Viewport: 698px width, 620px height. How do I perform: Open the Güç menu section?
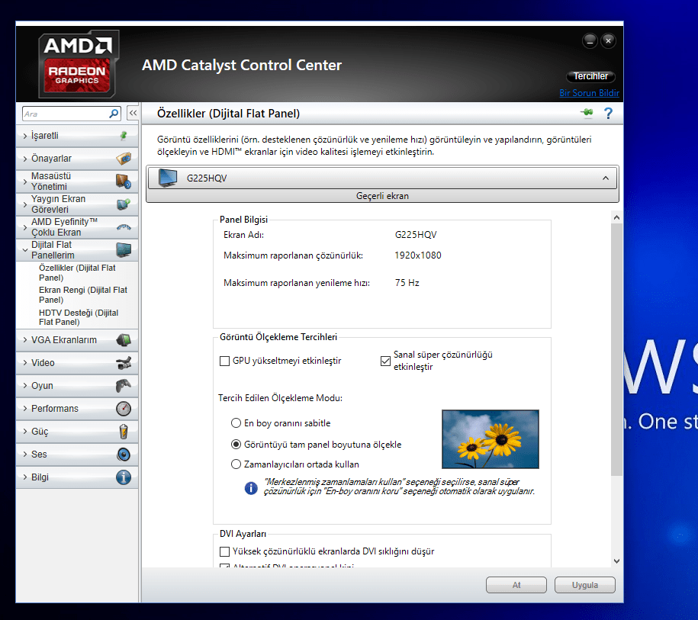[x=77, y=432]
